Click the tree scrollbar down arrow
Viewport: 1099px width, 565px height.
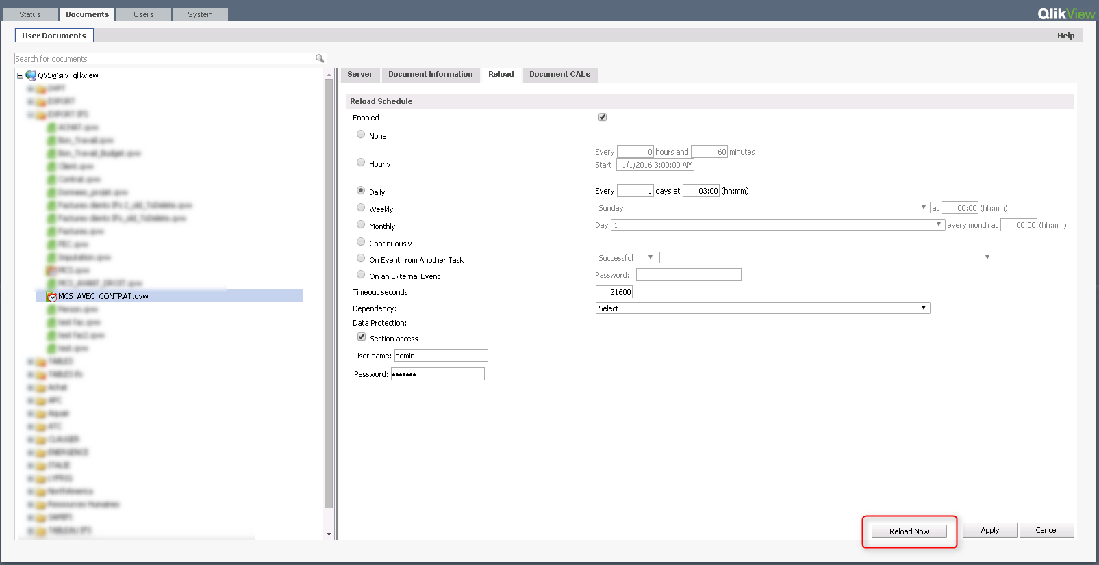pyautogui.click(x=329, y=534)
